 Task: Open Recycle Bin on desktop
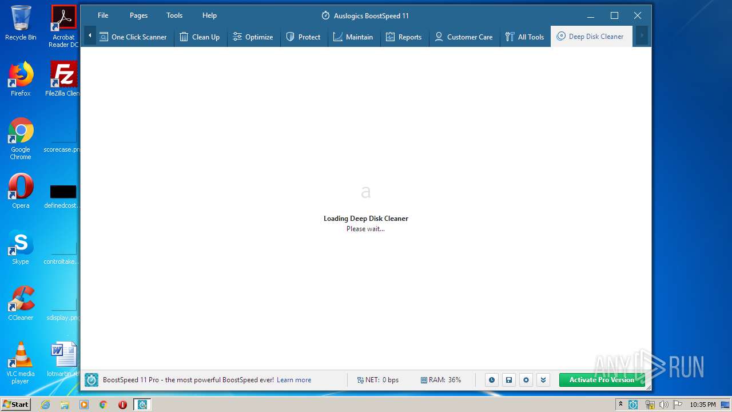pos(21,23)
